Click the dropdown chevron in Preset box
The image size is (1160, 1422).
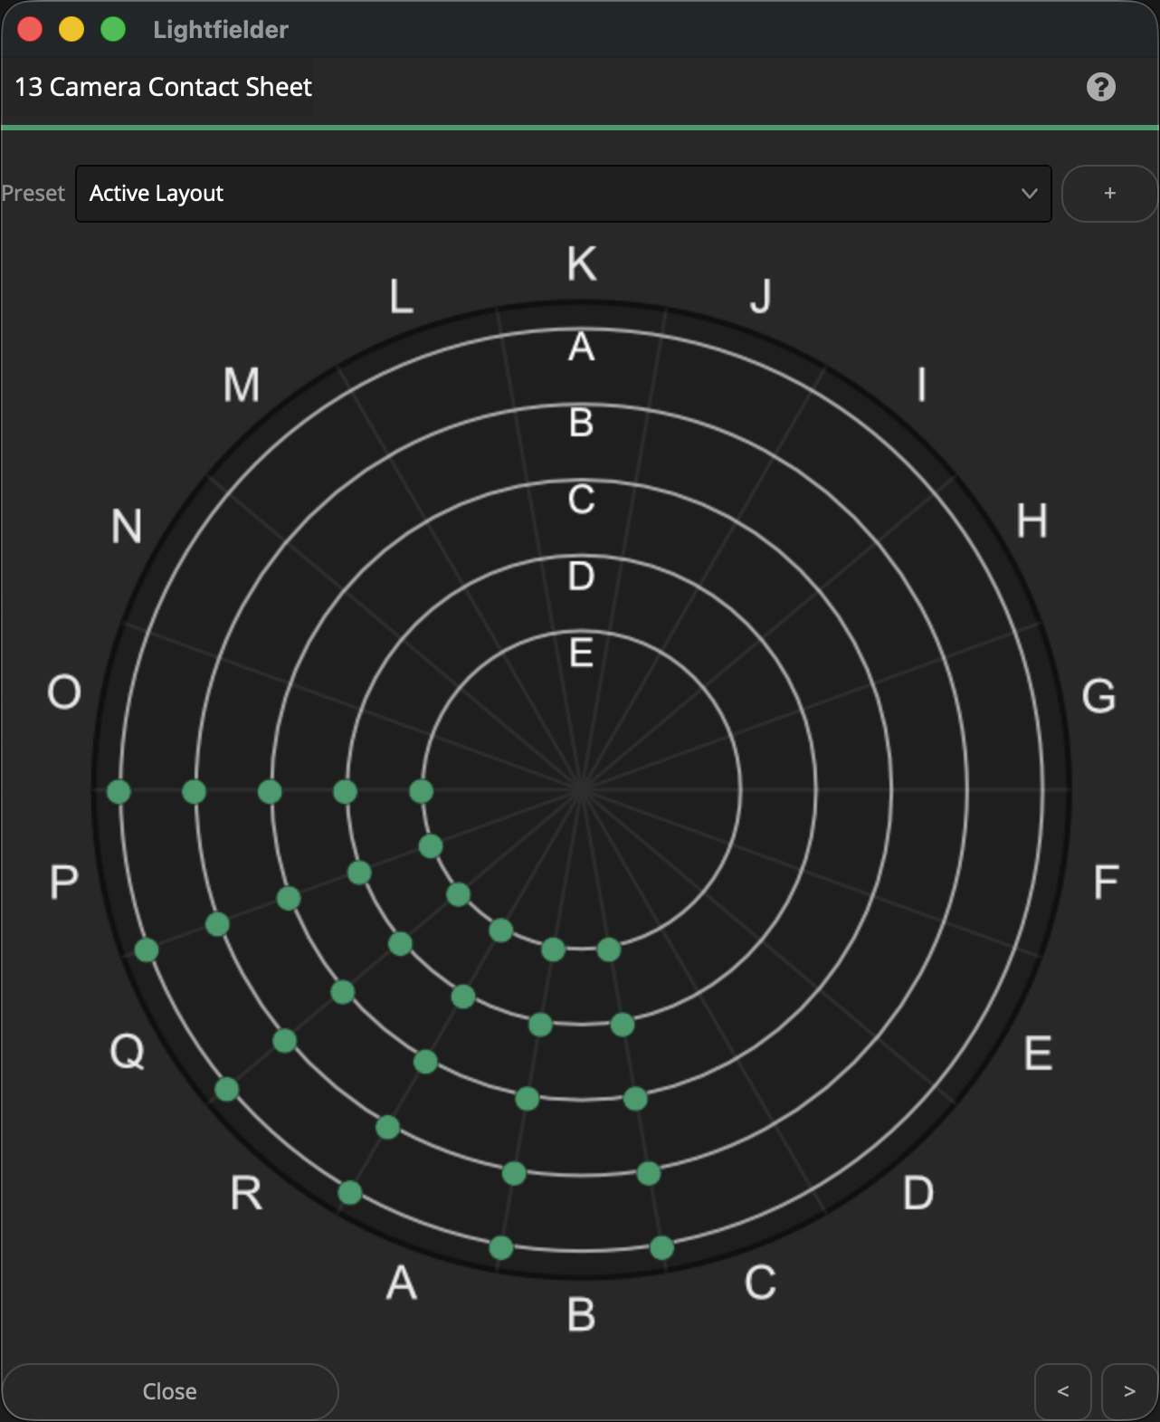click(x=1029, y=193)
